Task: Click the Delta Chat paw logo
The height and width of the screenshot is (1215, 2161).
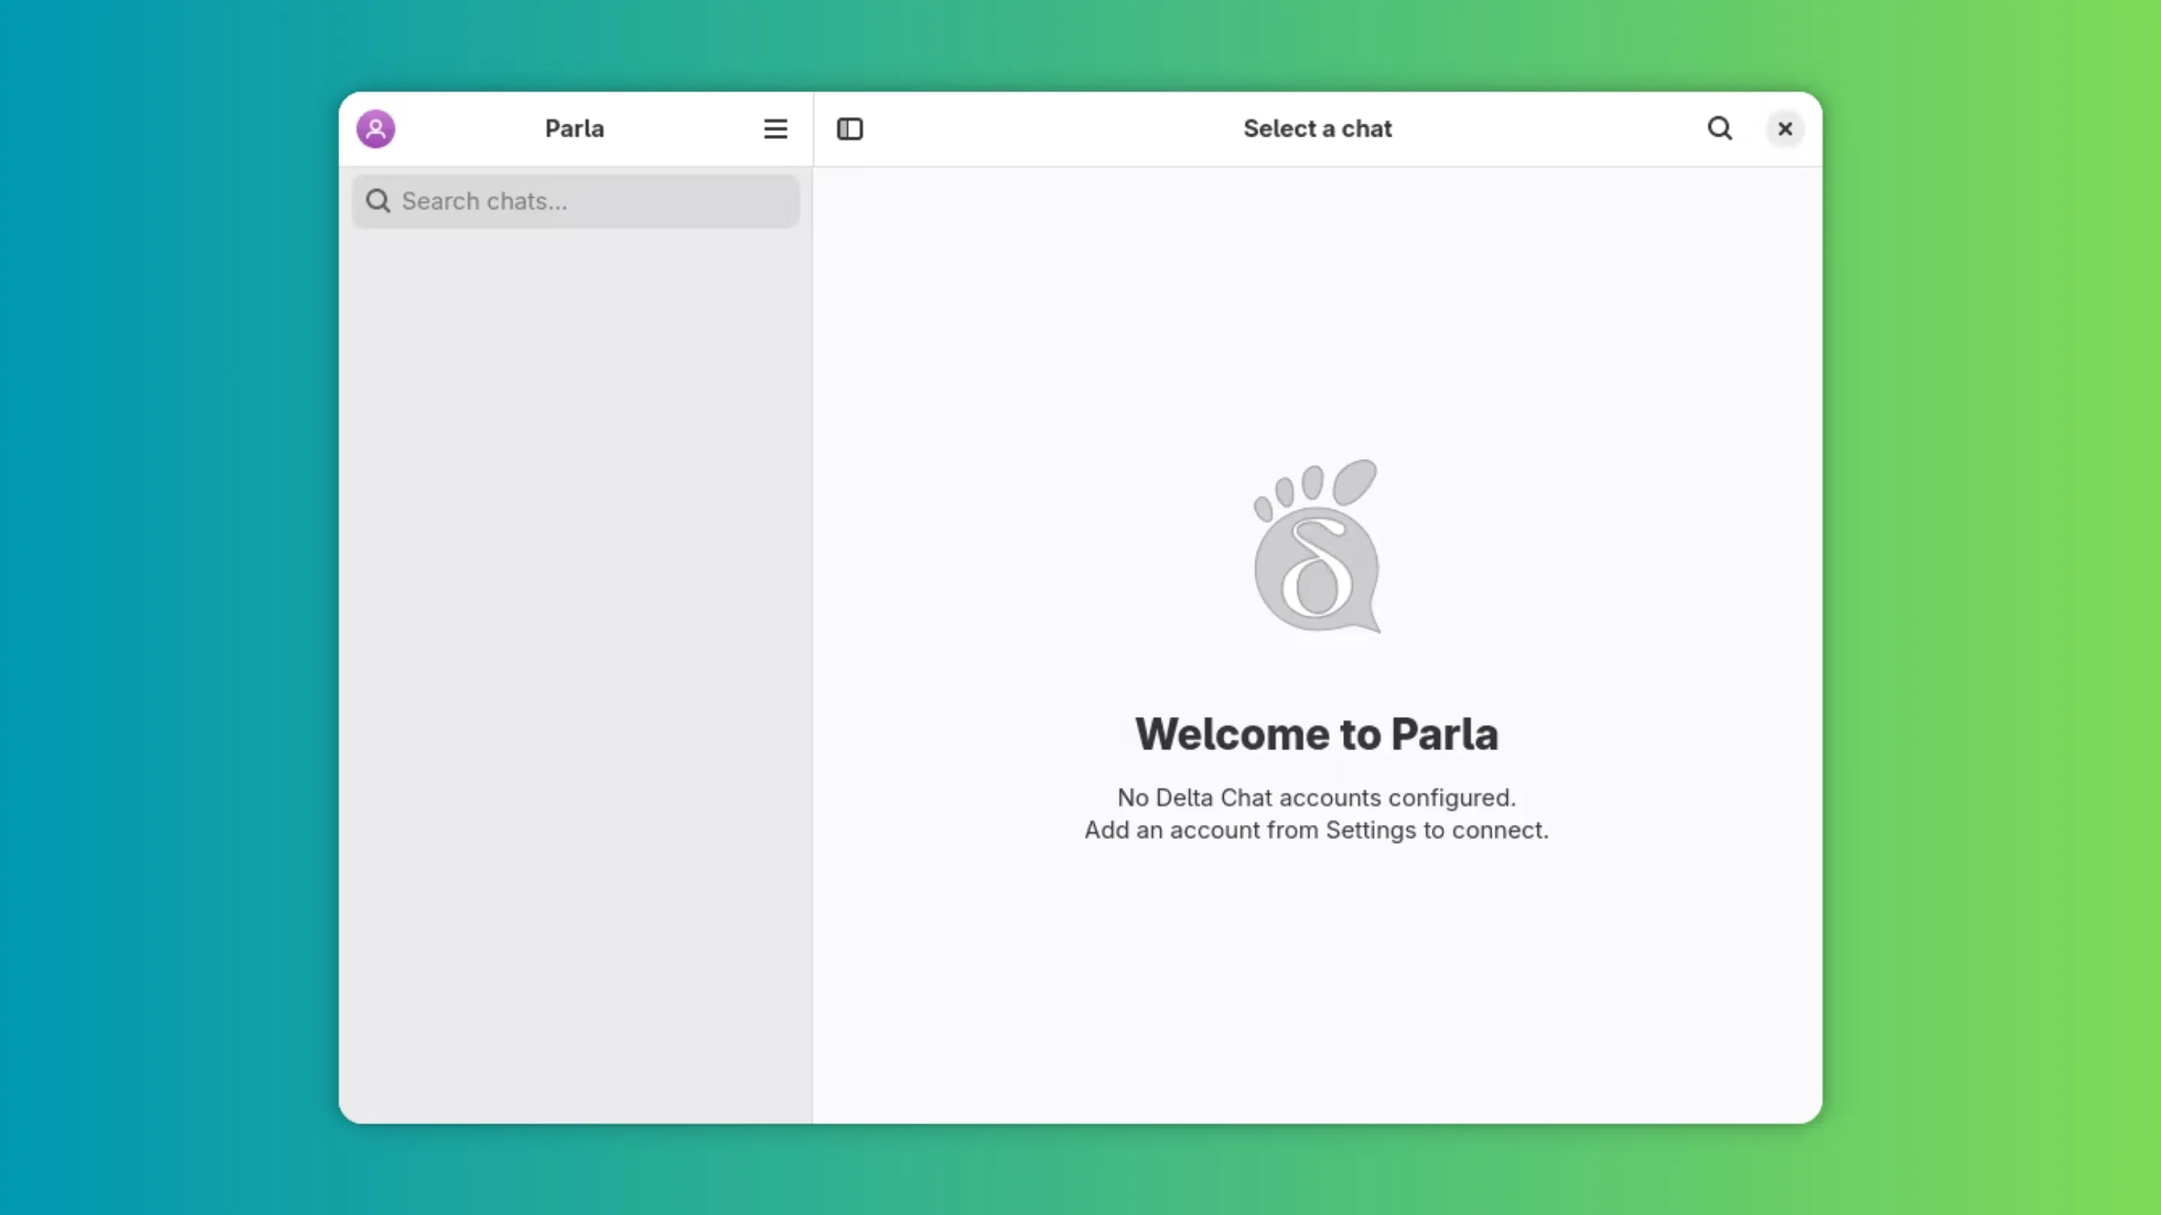Action: (1316, 545)
